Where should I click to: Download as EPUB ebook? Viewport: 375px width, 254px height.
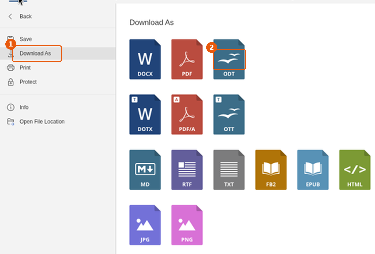[313, 170]
